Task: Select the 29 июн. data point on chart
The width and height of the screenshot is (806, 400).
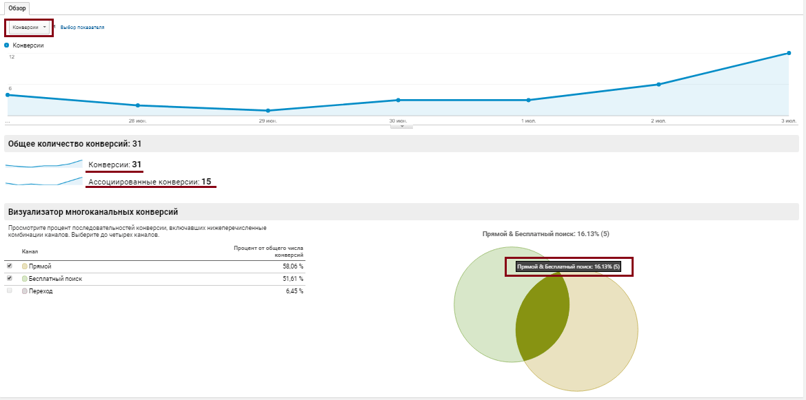Action: coord(268,110)
